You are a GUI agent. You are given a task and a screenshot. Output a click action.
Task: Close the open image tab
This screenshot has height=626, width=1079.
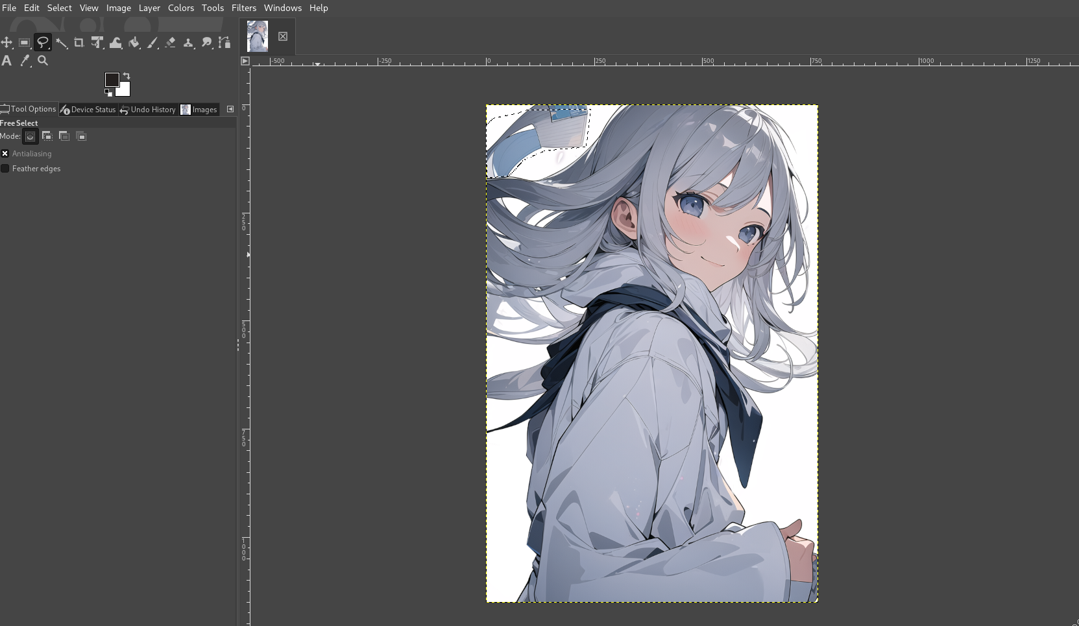(283, 36)
